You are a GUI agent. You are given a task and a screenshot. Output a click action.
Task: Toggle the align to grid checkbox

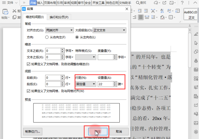[x=29, y=91]
